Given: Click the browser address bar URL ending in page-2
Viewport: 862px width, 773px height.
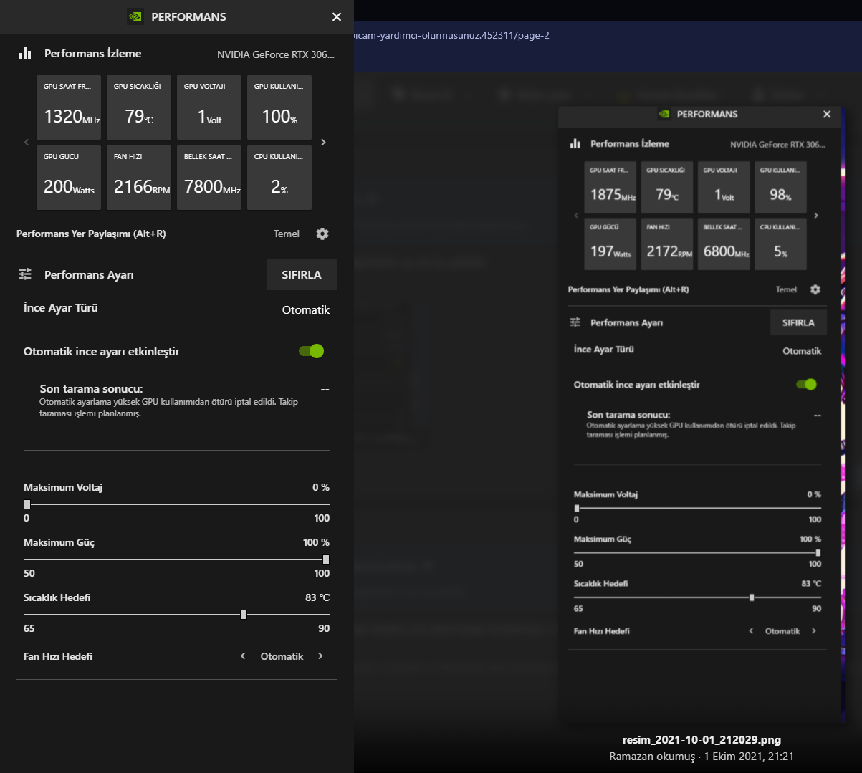Looking at the screenshot, I should click(451, 35).
